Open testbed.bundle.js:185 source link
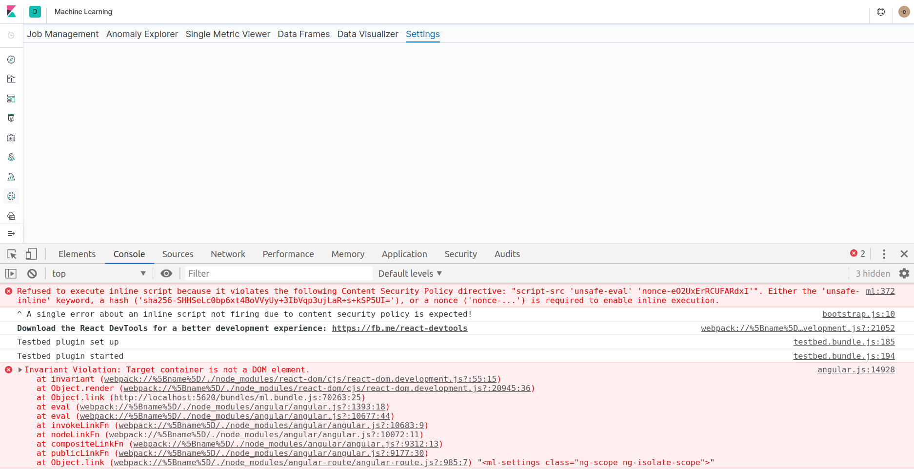 [x=844, y=342]
